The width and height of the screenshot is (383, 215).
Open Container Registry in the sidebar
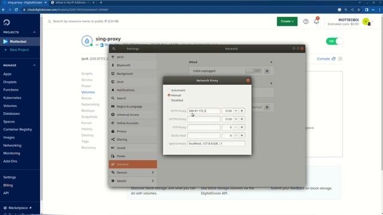pos(17,130)
